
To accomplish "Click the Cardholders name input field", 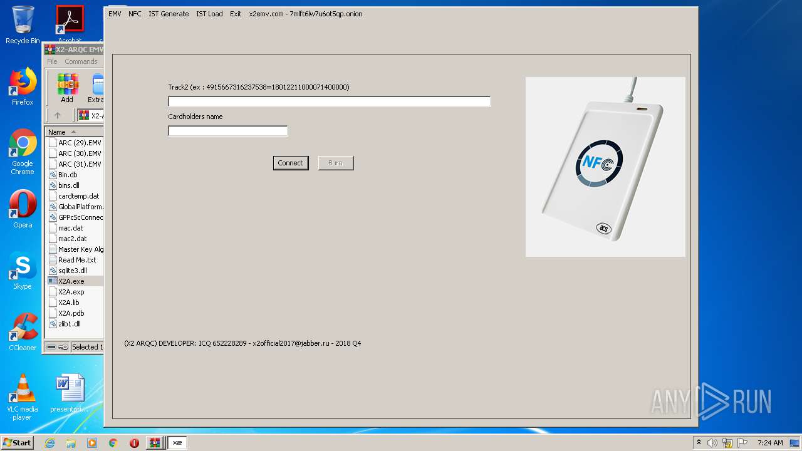I will click(228, 131).
